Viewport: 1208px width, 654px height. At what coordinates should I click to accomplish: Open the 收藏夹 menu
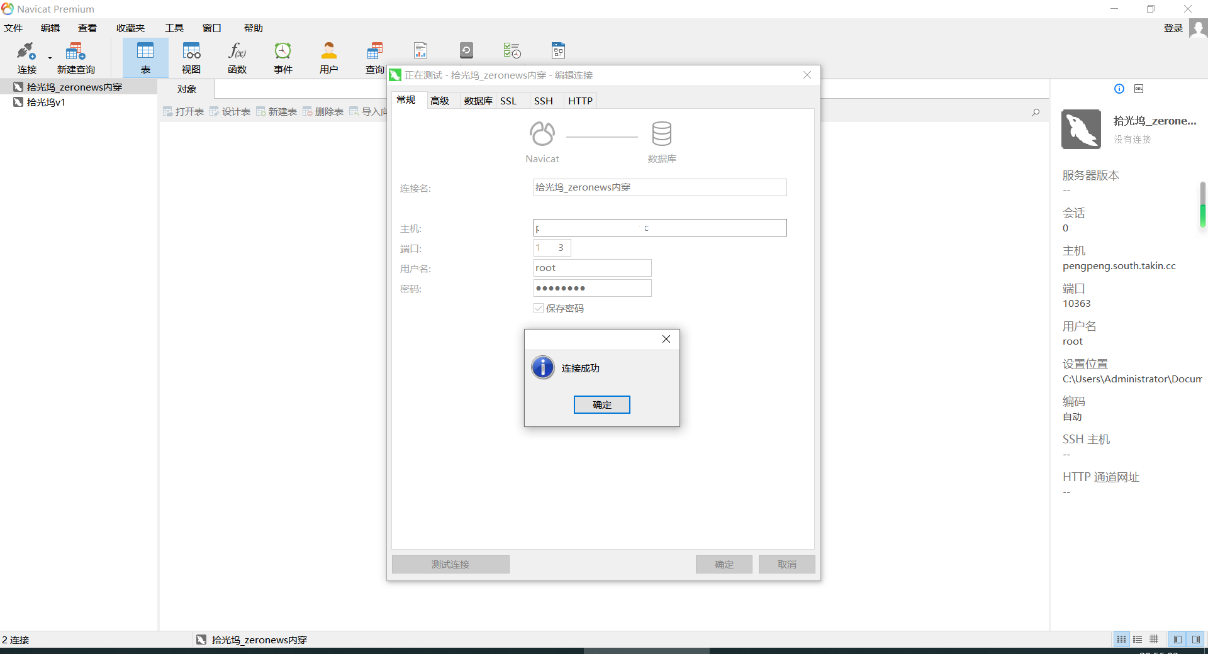130,28
